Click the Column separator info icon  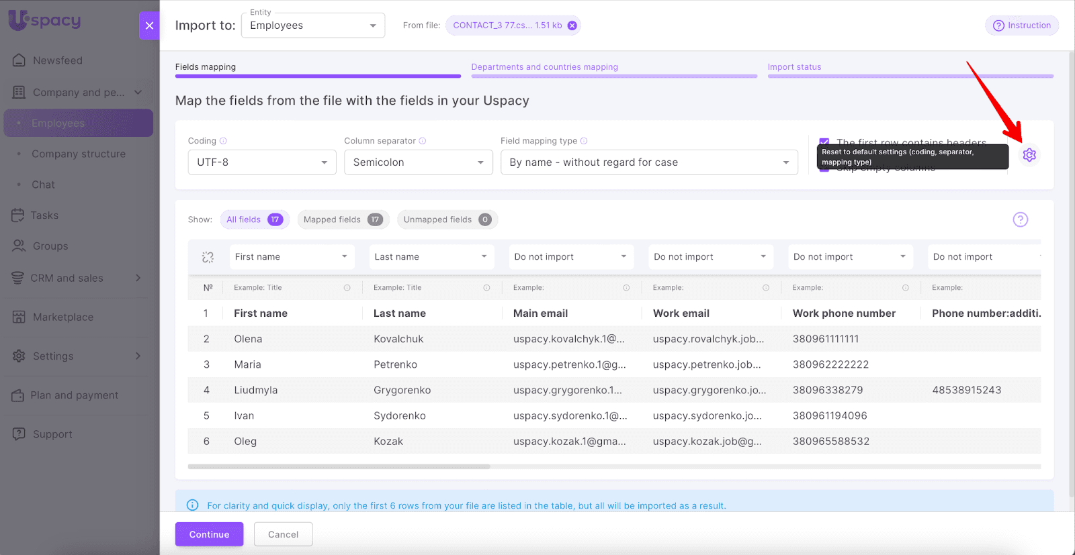423,141
